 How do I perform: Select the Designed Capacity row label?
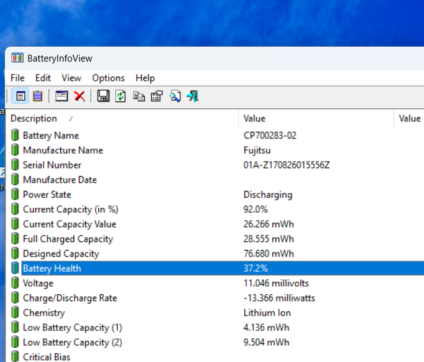click(x=61, y=254)
